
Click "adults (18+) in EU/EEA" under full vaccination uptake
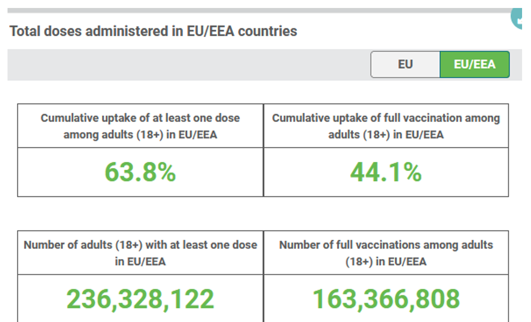coord(386,135)
